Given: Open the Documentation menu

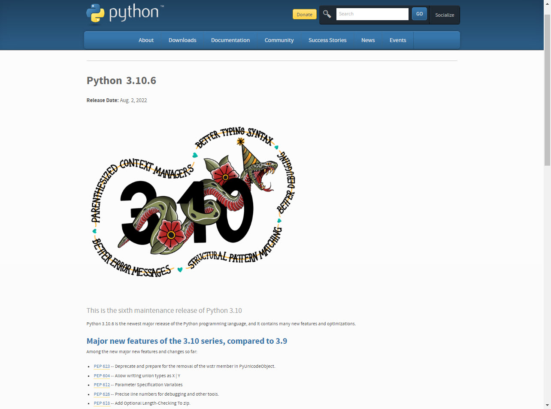Looking at the screenshot, I should [230, 40].
